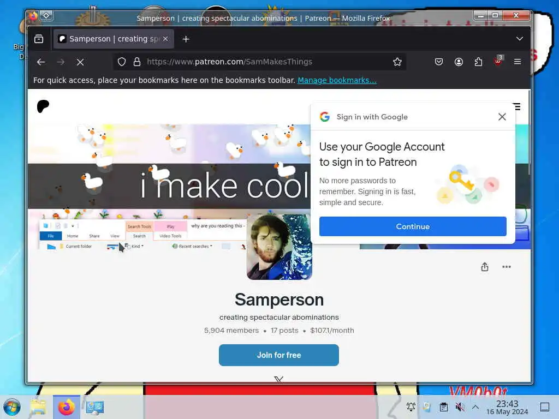The width and height of the screenshot is (559, 419).
Task: Click the creating spectacular abominations tagline
Action: (279, 317)
